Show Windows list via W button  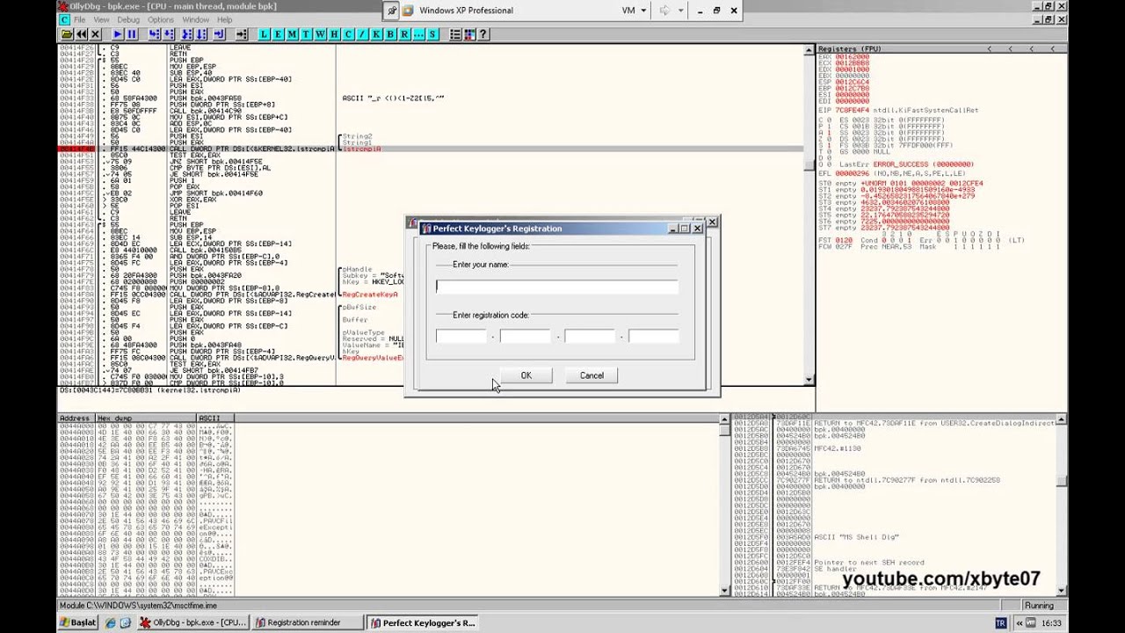click(x=320, y=34)
